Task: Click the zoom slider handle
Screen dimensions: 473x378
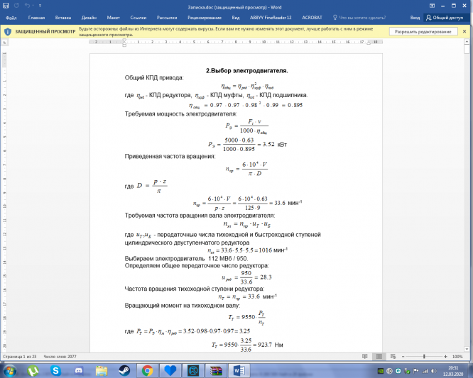Action: 424,357
